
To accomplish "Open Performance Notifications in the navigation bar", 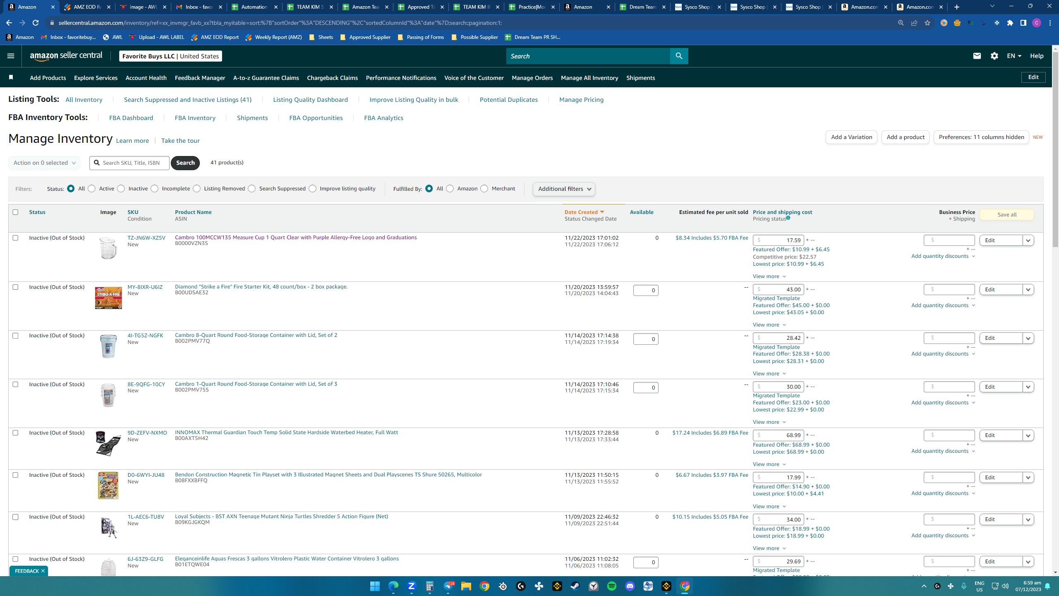I will point(401,78).
